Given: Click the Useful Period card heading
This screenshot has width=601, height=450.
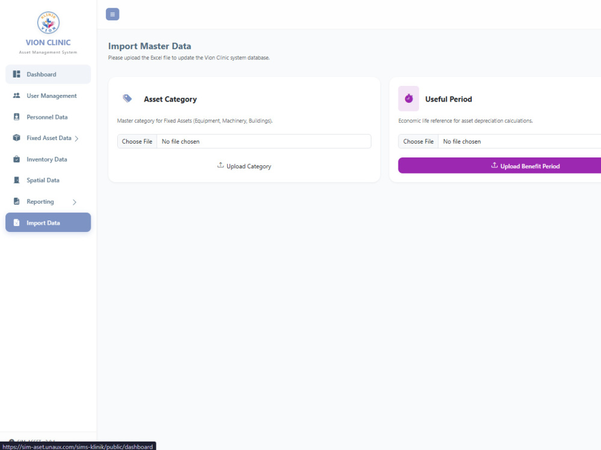Looking at the screenshot, I should pos(448,99).
